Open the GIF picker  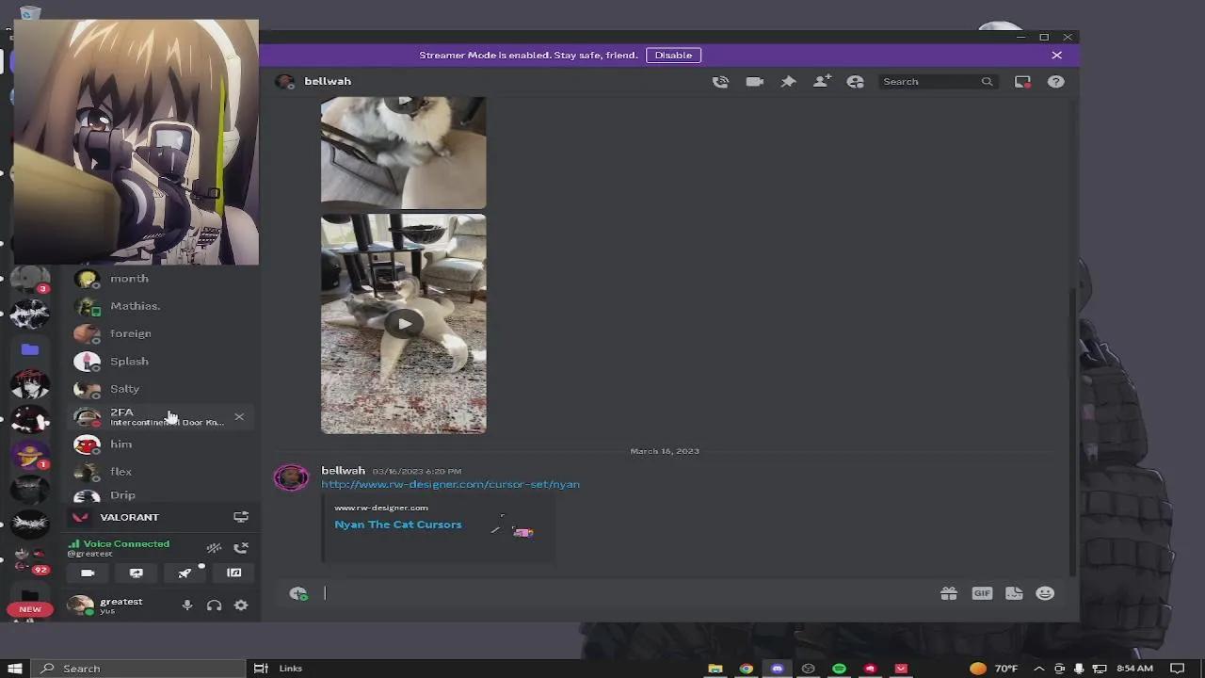pos(982,593)
